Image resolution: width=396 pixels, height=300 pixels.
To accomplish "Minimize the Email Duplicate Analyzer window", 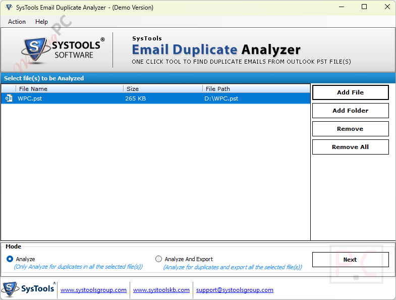I will (342, 7).
